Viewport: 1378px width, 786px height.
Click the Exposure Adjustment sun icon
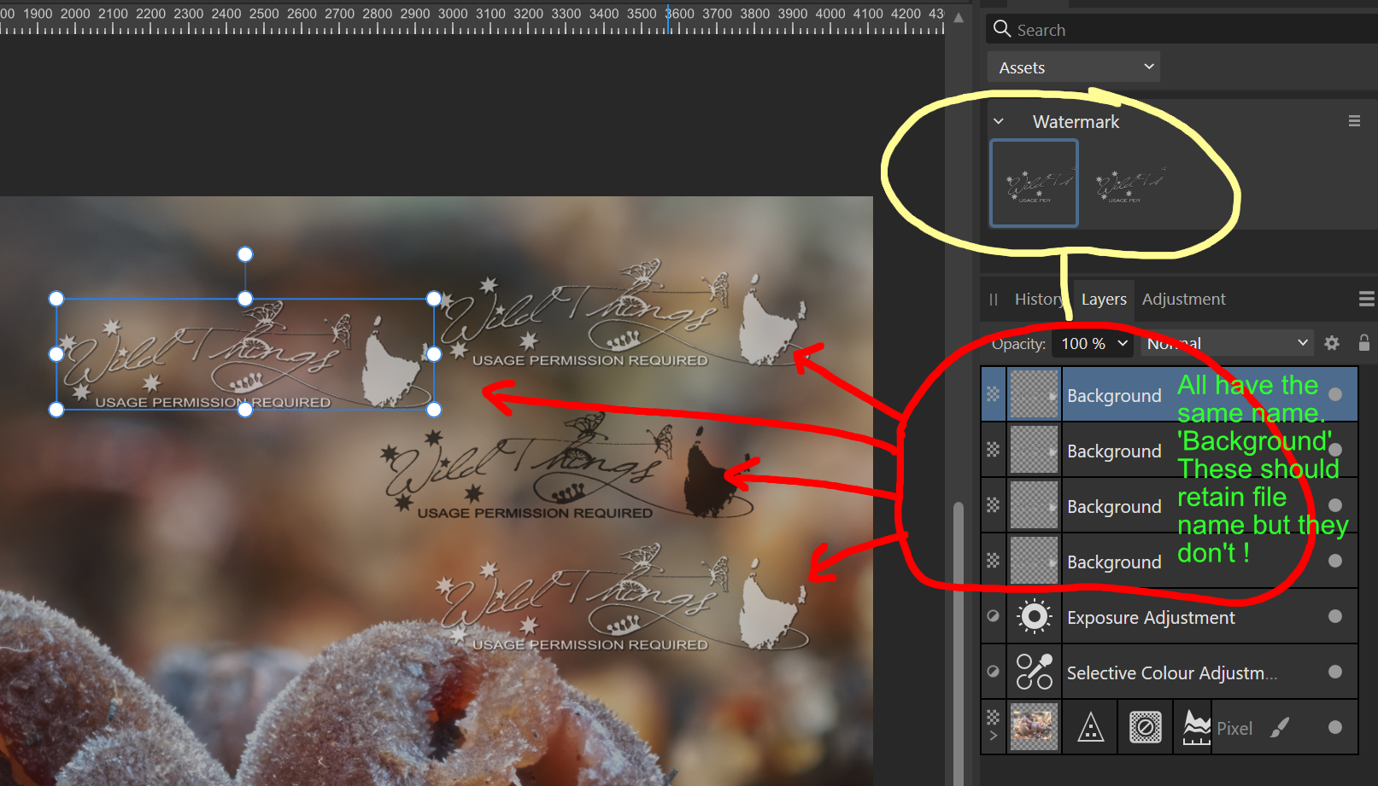1035,616
